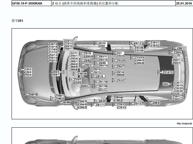This screenshot has height=144, width=193.
Task: Click the Z6/35 label
Action: tap(102, 101)
